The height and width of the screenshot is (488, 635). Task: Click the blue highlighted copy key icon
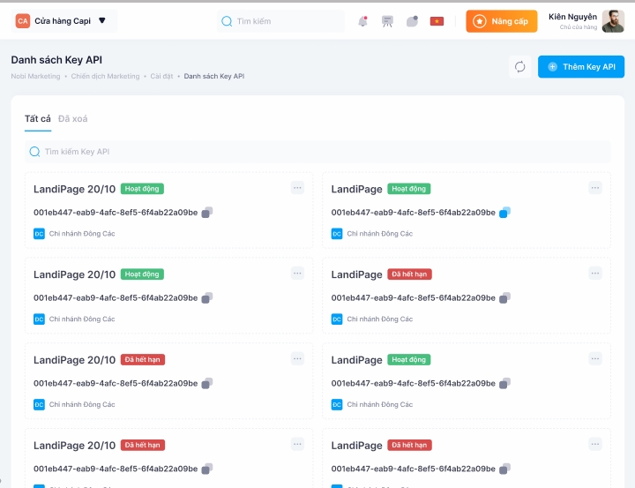pyautogui.click(x=504, y=213)
